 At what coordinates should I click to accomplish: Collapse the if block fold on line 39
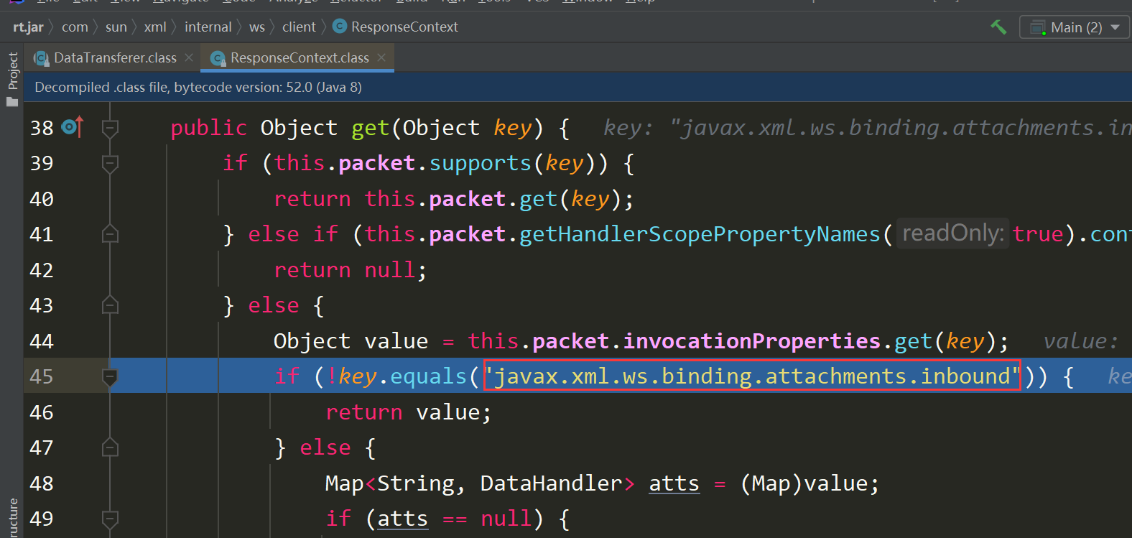(x=110, y=164)
